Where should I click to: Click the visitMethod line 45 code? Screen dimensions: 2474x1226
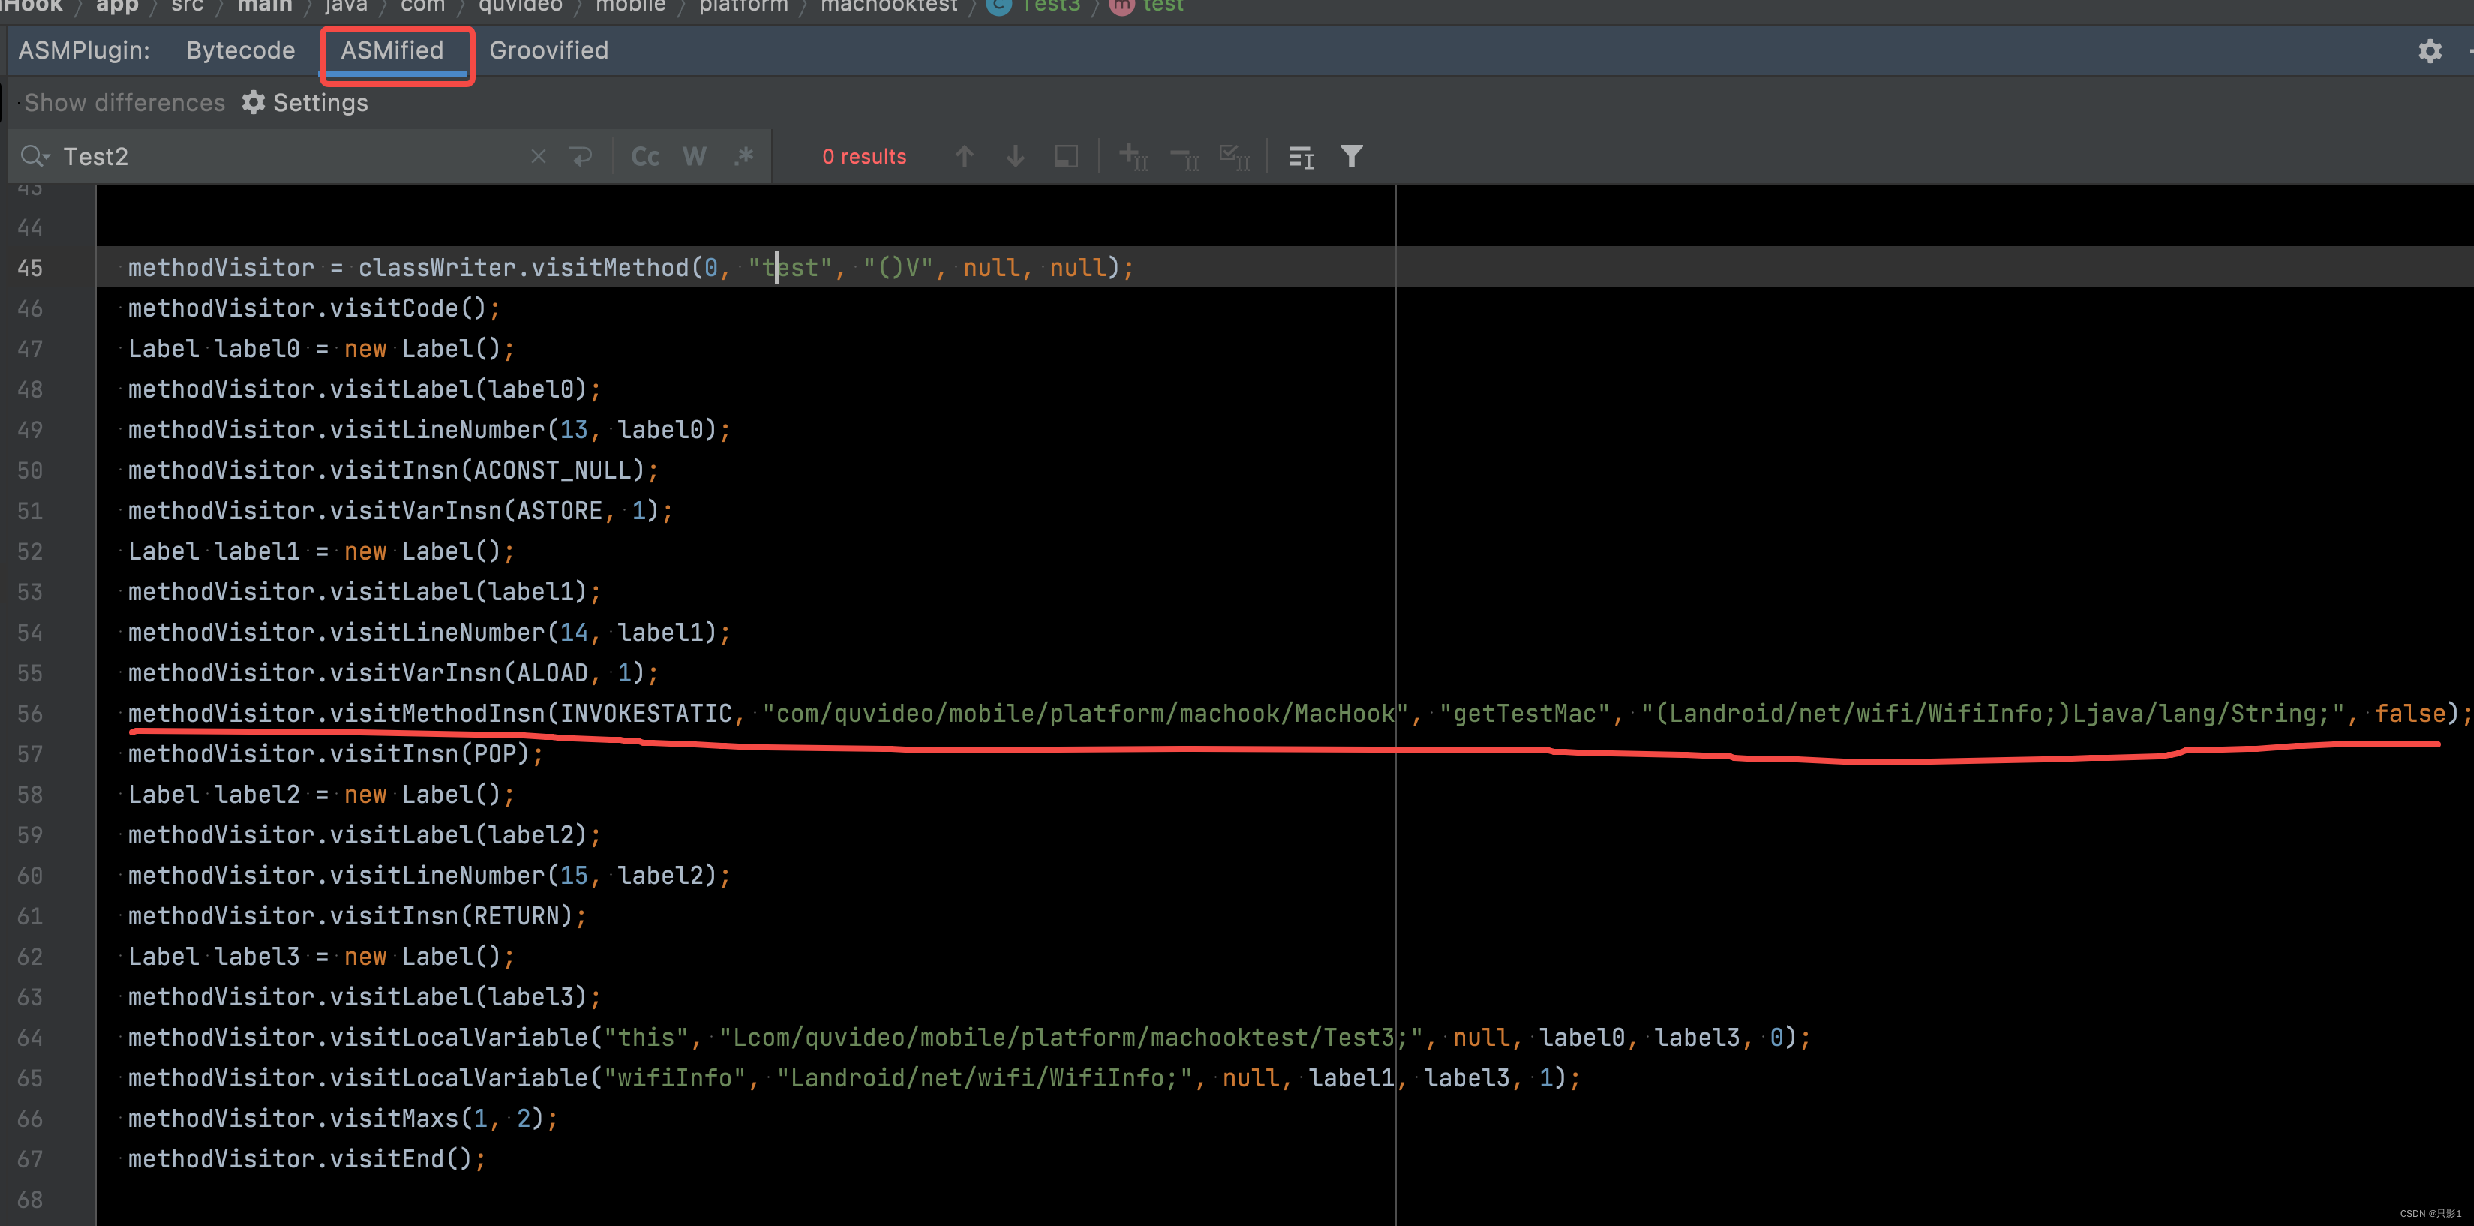[x=631, y=267]
